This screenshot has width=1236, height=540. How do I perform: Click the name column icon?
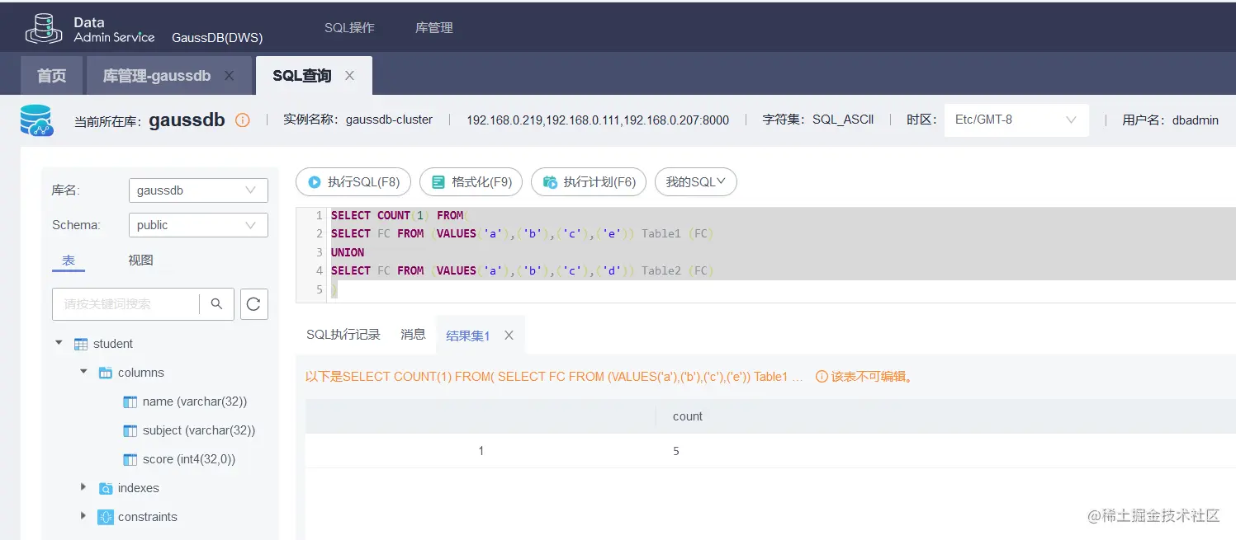coord(130,401)
